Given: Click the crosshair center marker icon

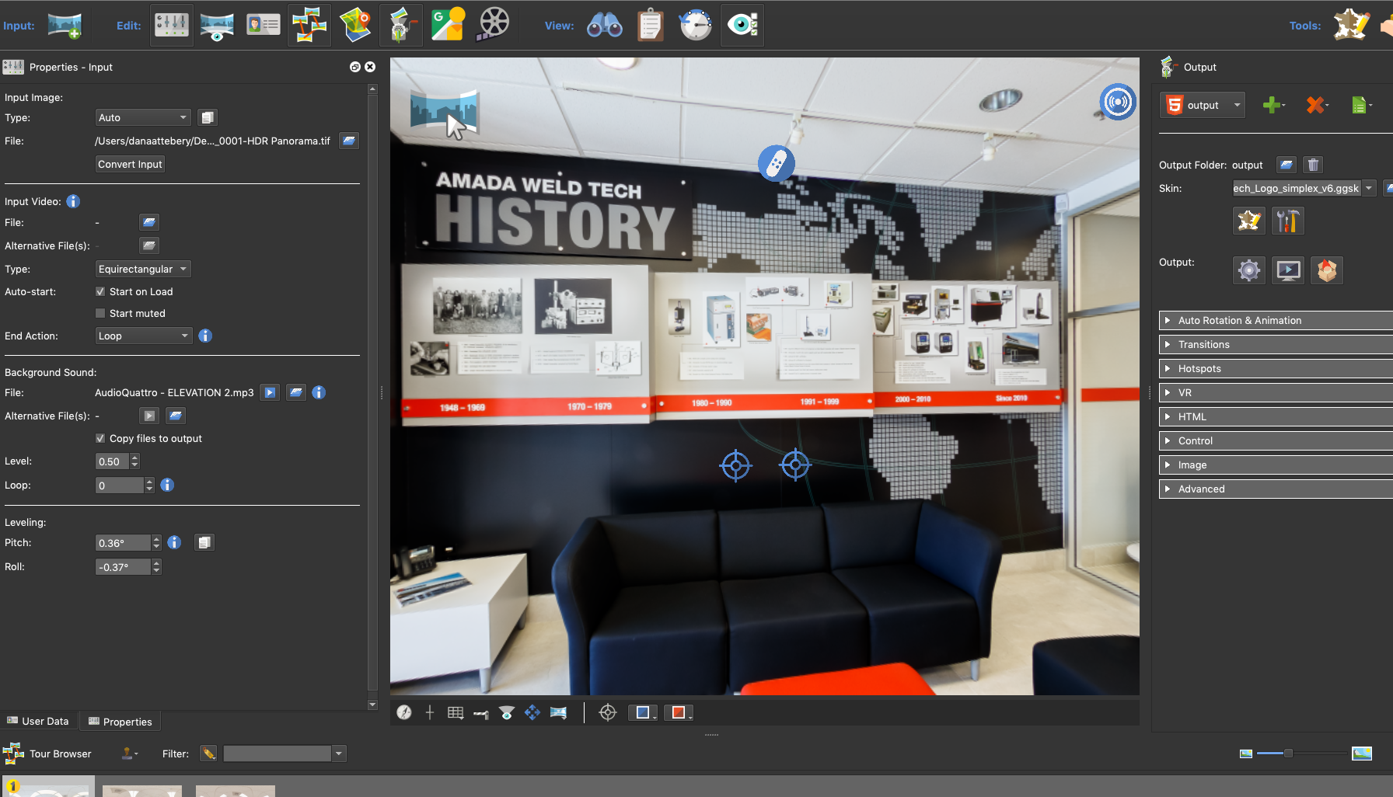Looking at the screenshot, I should [x=430, y=712].
